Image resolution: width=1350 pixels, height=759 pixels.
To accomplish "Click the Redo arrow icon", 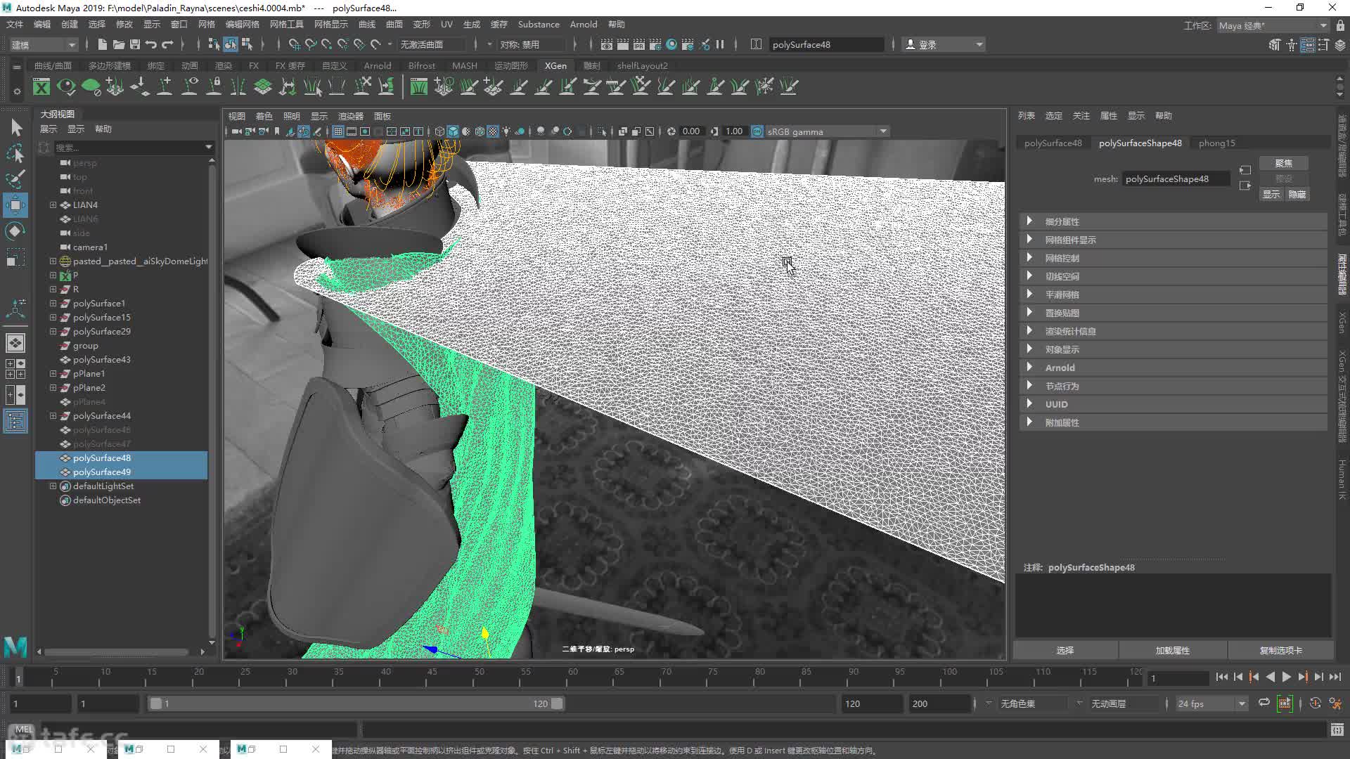I will coord(167,44).
